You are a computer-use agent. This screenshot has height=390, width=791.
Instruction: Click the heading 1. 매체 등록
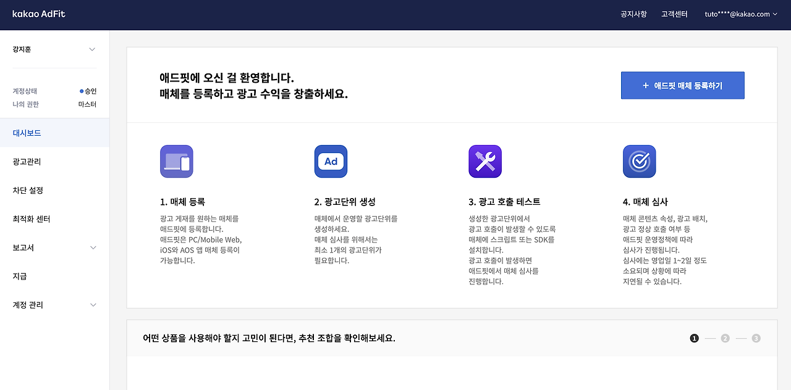(x=182, y=202)
